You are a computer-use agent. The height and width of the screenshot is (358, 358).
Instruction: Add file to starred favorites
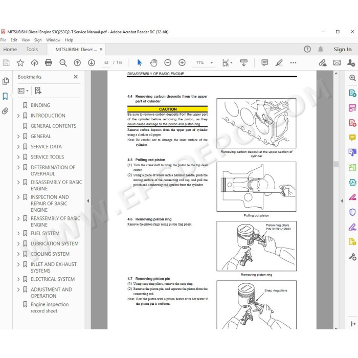click(x=20, y=62)
